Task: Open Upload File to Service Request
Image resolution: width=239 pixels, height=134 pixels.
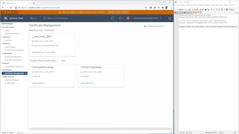Action: coord(15,67)
